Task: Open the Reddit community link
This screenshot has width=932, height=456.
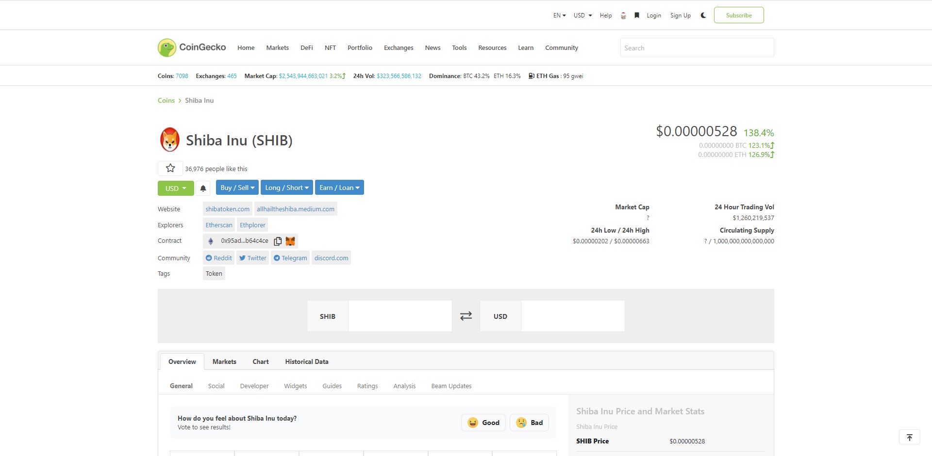Action: click(x=219, y=258)
